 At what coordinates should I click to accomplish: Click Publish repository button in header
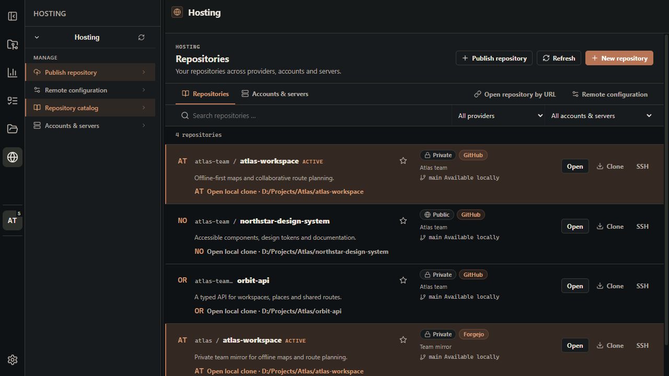coord(494,58)
